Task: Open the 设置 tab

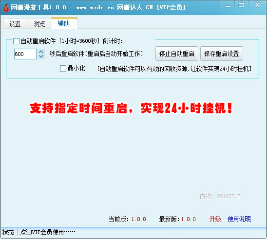Action: click(15, 24)
